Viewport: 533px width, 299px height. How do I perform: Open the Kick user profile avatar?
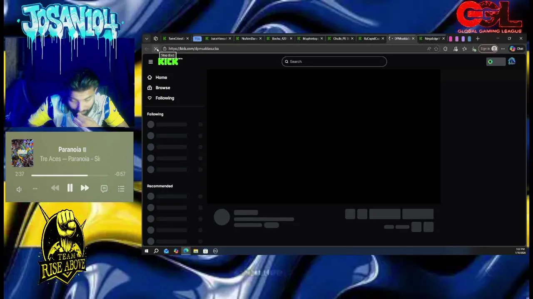click(511, 61)
